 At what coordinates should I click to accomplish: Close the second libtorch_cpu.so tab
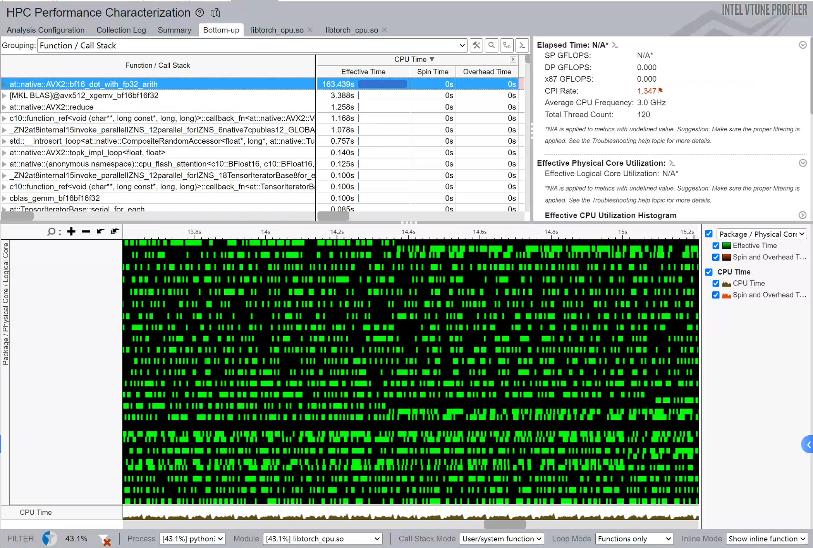point(384,30)
